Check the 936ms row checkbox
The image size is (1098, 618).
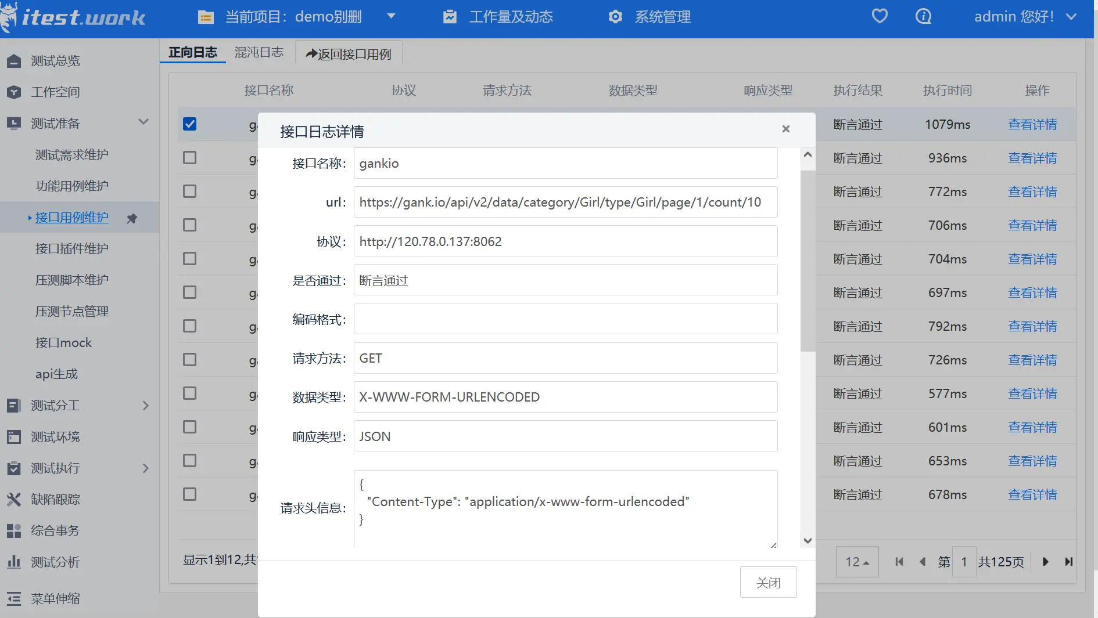coord(189,158)
